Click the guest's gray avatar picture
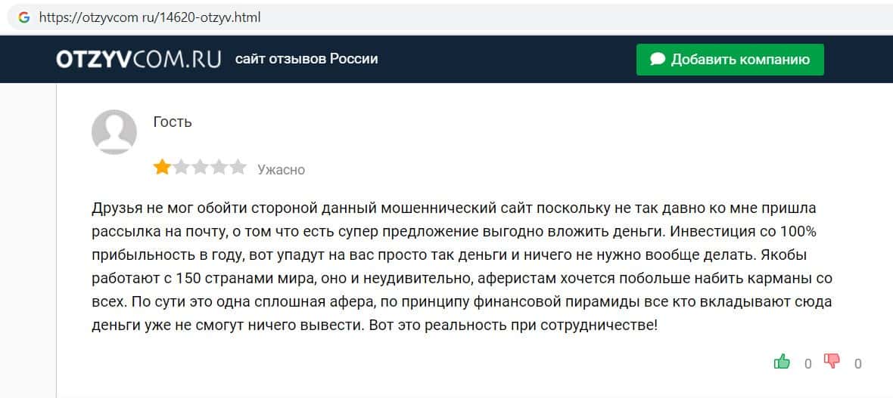Screen dimensions: 893x398 114,131
